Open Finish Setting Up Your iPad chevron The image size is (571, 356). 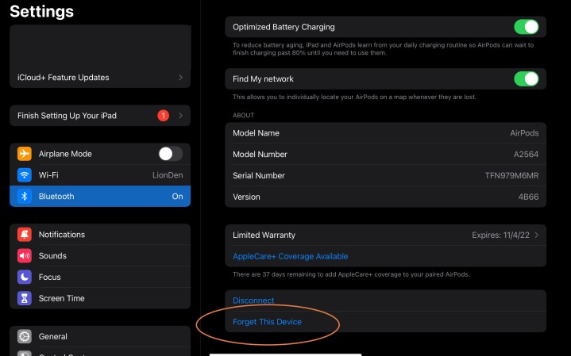click(180, 116)
